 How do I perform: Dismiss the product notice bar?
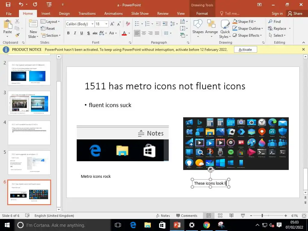[303, 49]
